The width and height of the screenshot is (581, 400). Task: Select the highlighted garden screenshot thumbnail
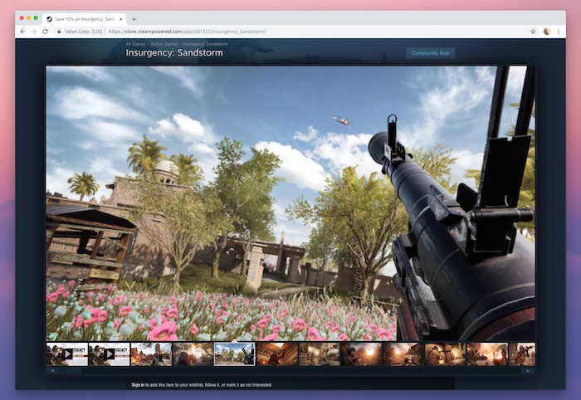pos(235,354)
